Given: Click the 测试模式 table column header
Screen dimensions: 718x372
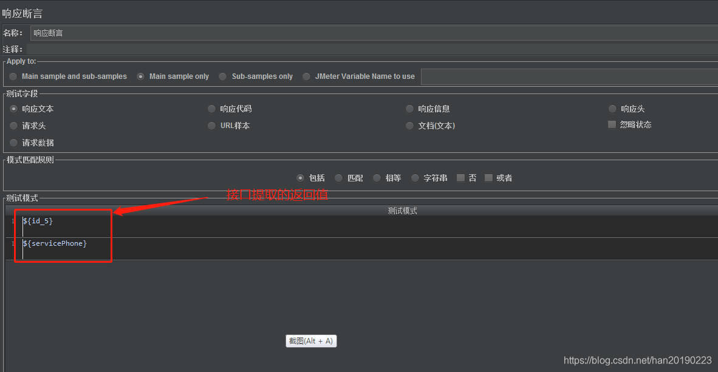Looking at the screenshot, I should (362, 211).
